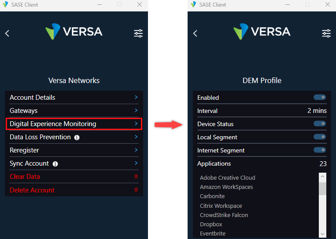The image size is (336, 239).
Task: Expand Gateways using the right chevron
Action: coord(136,111)
